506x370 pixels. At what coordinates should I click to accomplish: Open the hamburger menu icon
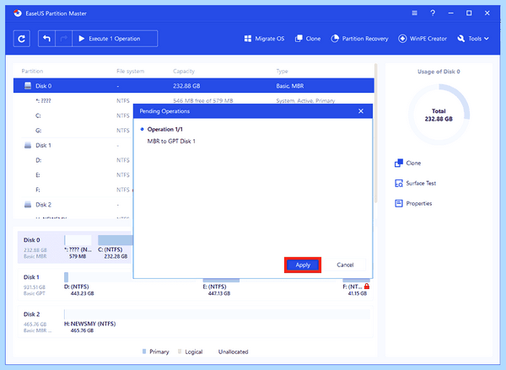pyautogui.click(x=415, y=13)
